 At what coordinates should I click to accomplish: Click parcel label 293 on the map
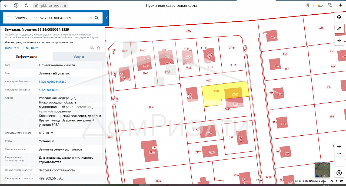pos(151,107)
